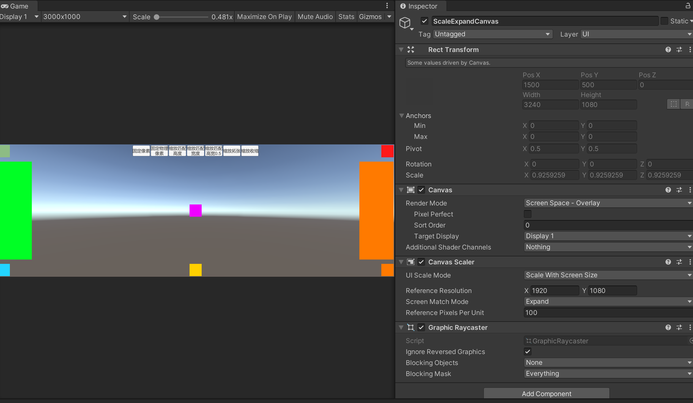Open Game view three-dot options menu
The height and width of the screenshot is (403, 693).
tap(387, 6)
